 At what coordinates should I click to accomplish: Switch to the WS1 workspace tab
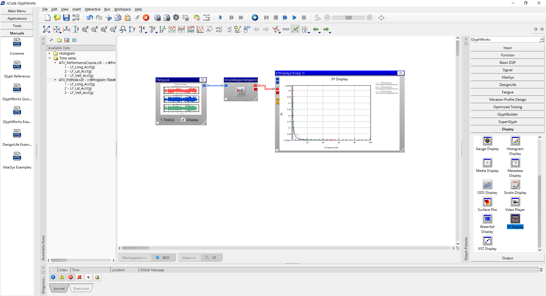[163, 258]
